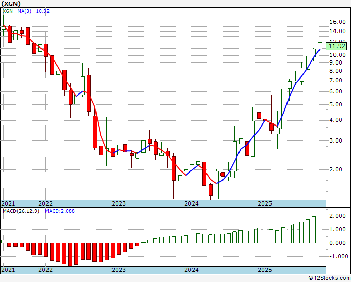Click 2023 on the MACD panel timeline
The width and height of the screenshot is (351, 282).
pos(119,270)
